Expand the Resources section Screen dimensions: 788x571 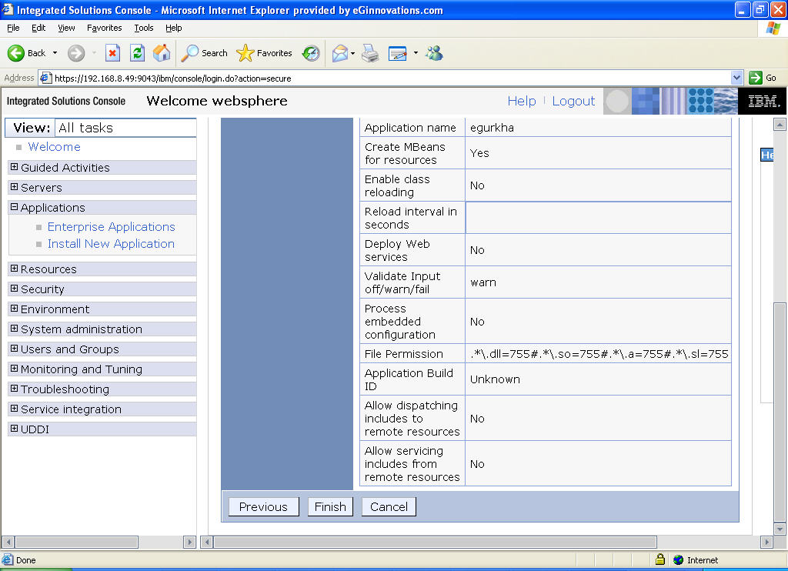(14, 269)
